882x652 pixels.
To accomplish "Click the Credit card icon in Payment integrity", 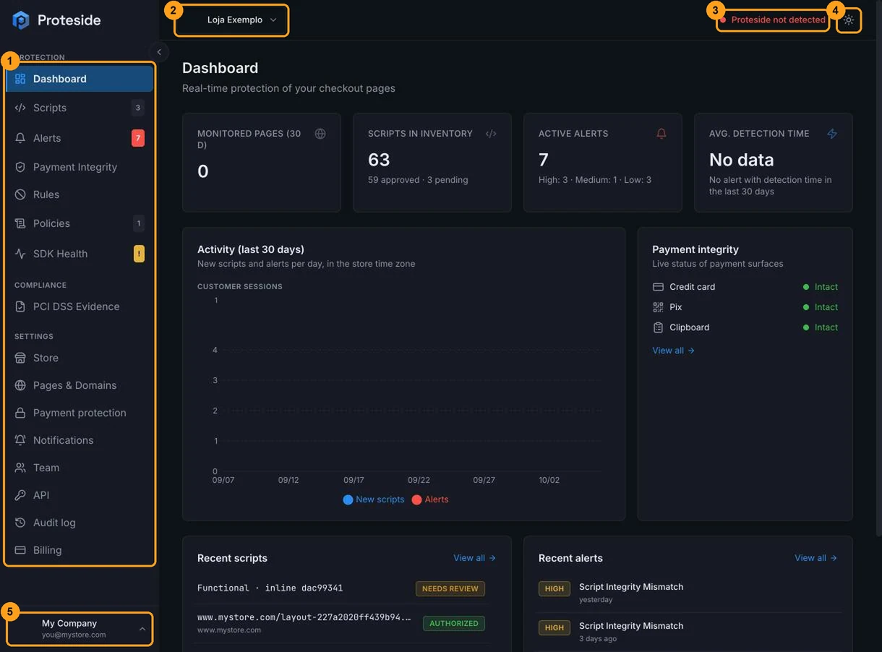I will point(658,287).
